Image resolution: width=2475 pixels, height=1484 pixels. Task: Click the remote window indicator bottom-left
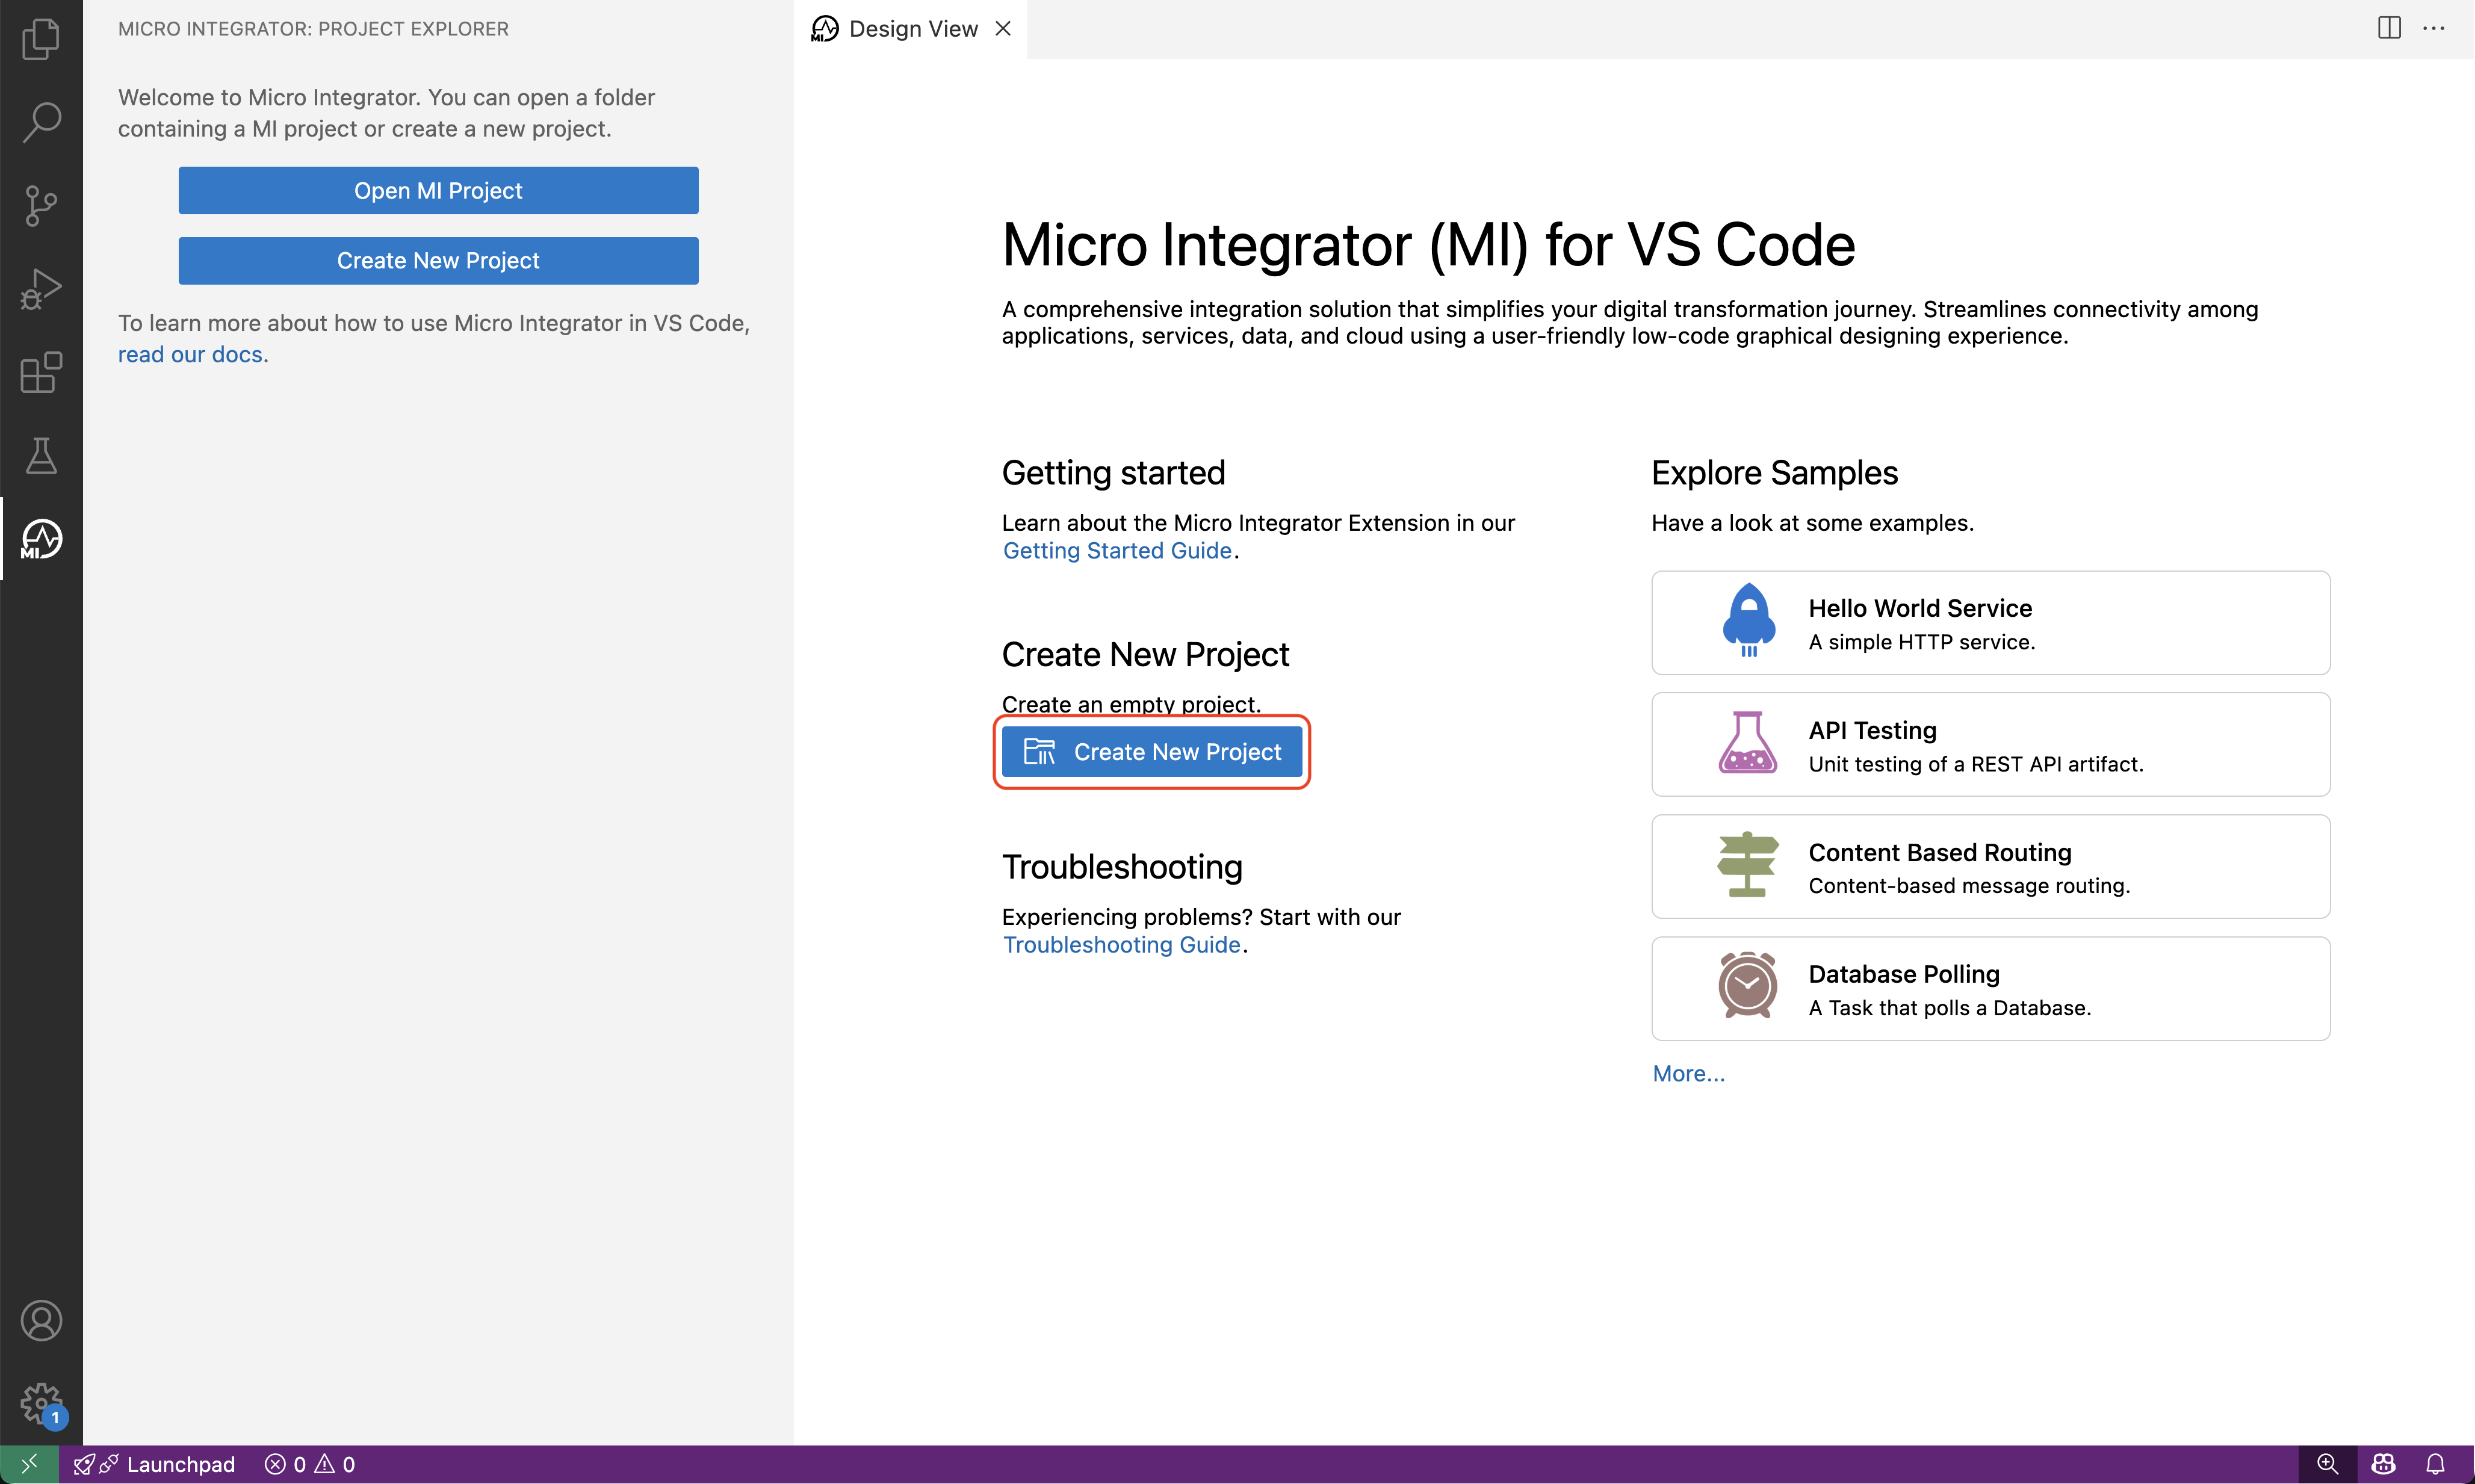[28, 1464]
